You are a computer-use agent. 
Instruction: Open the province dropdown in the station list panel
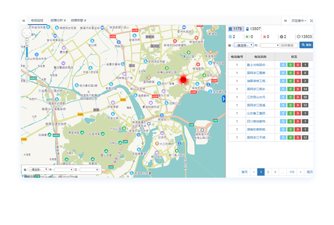pyautogui.click(x=243, y=45)
